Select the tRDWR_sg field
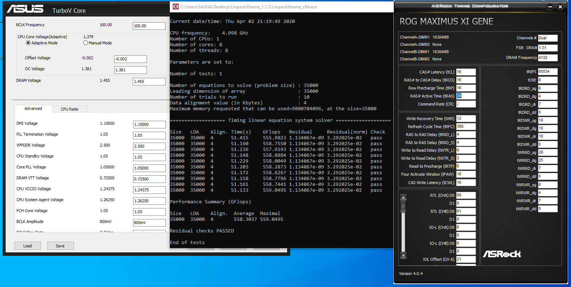Viewport: 571px width, 287px height. click(548, 120)
